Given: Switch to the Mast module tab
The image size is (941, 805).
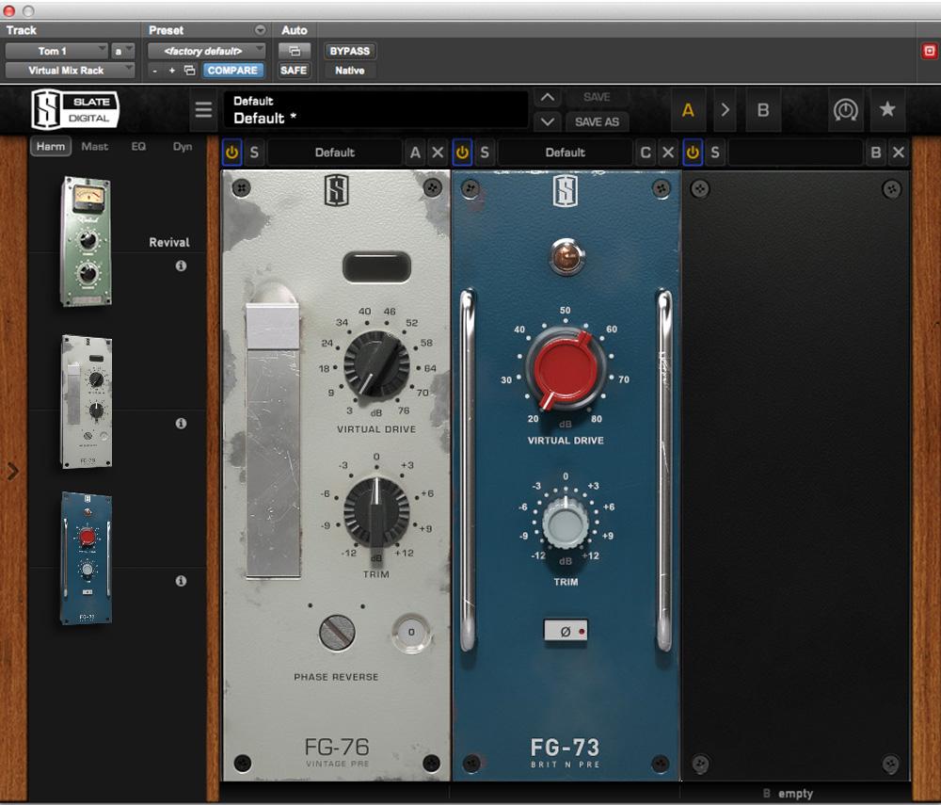Looking at the screenshot, I should pos(95,147).
